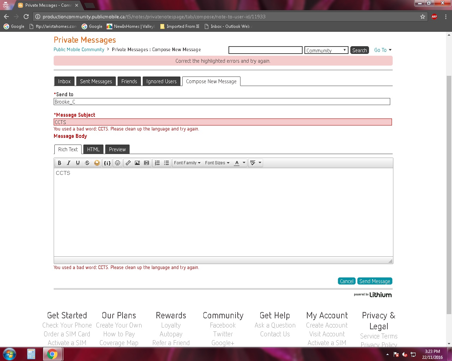The width and height of the screenshot is (452, 361).
Task: Start a numbered list
Action: click(157, 163)
